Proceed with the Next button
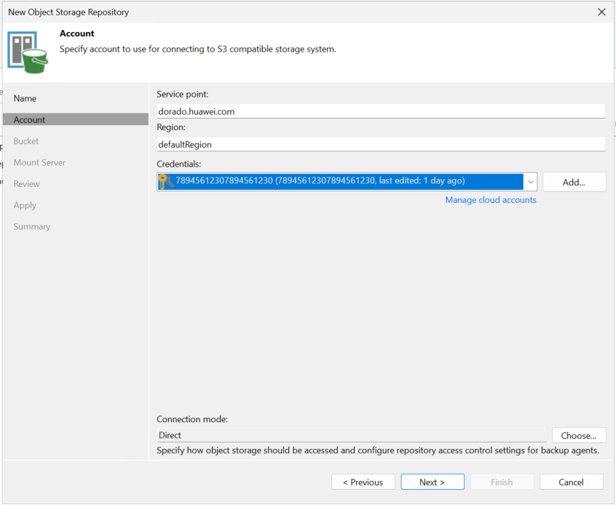 point(433,482)
